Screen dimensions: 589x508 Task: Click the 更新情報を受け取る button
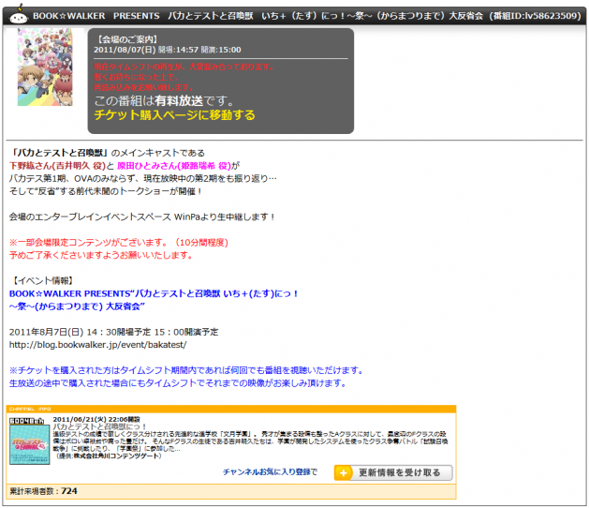(x=393, y=472)
